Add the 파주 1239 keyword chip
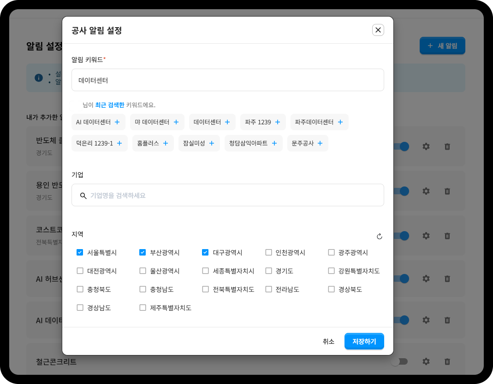The width and height of the screenshot is (493, 384). click(263, 122)
